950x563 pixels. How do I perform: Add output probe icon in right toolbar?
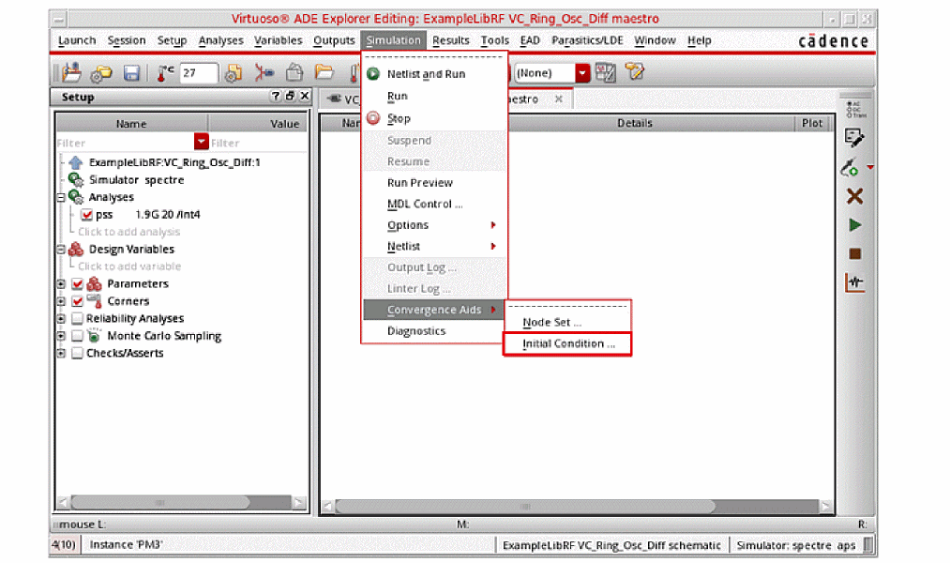tap(850, 167)
